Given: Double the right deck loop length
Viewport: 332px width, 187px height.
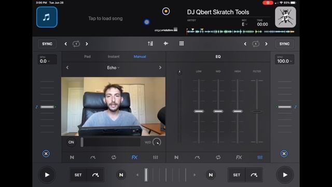Looking at the screenshot, I should pyautogui.click(x=266, y=44).
